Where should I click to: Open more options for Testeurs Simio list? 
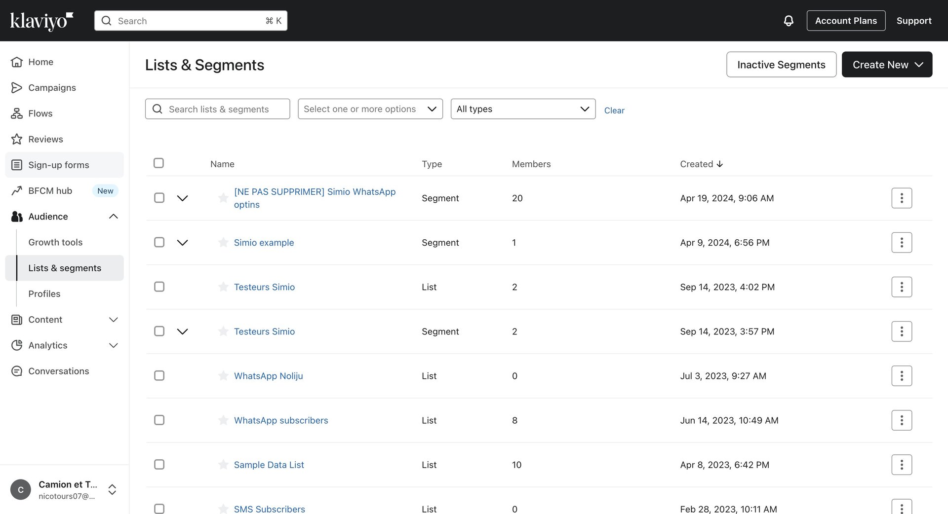901,287
